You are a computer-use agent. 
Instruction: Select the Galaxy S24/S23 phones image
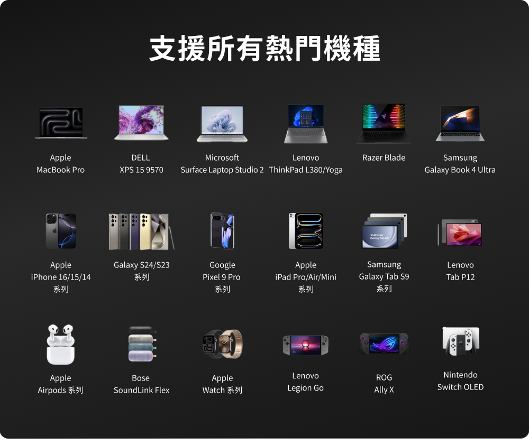click(141, 231)
